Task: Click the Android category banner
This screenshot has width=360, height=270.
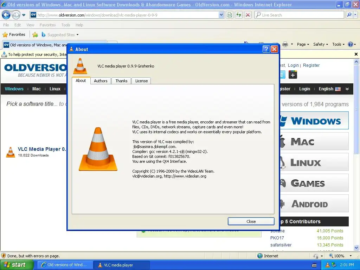Action: coord(314,204)
